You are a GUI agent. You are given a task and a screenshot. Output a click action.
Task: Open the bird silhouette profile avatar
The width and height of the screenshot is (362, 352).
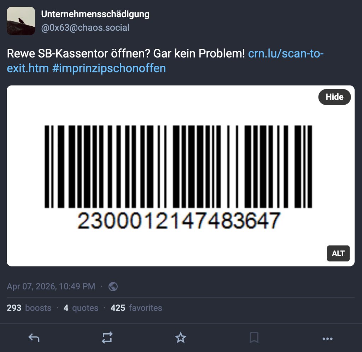21,21
